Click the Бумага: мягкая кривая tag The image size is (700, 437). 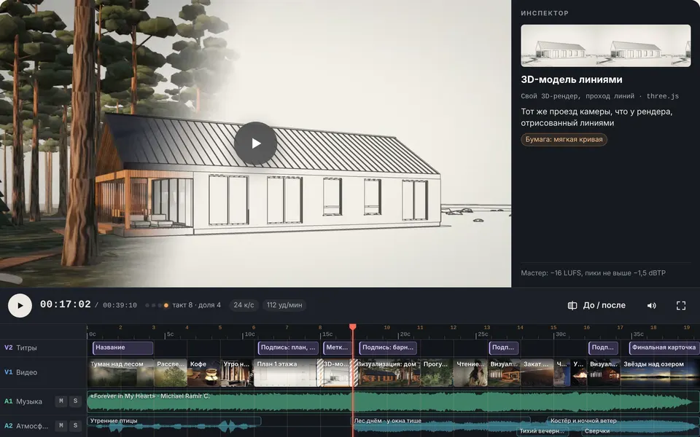point(564,139)
